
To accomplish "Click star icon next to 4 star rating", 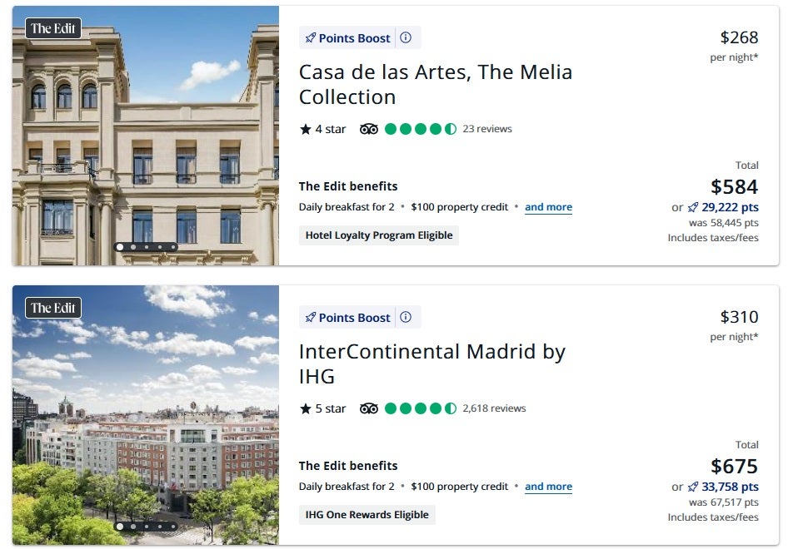I will click(305, 129).
